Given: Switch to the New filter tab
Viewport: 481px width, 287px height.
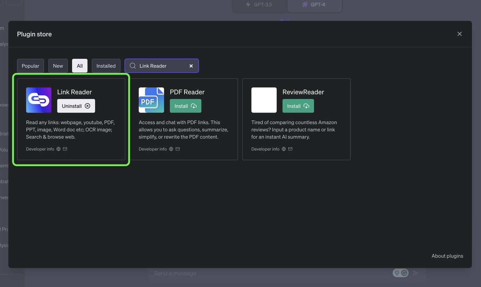Looking at the screenshot, I should (x=58, y=66).
